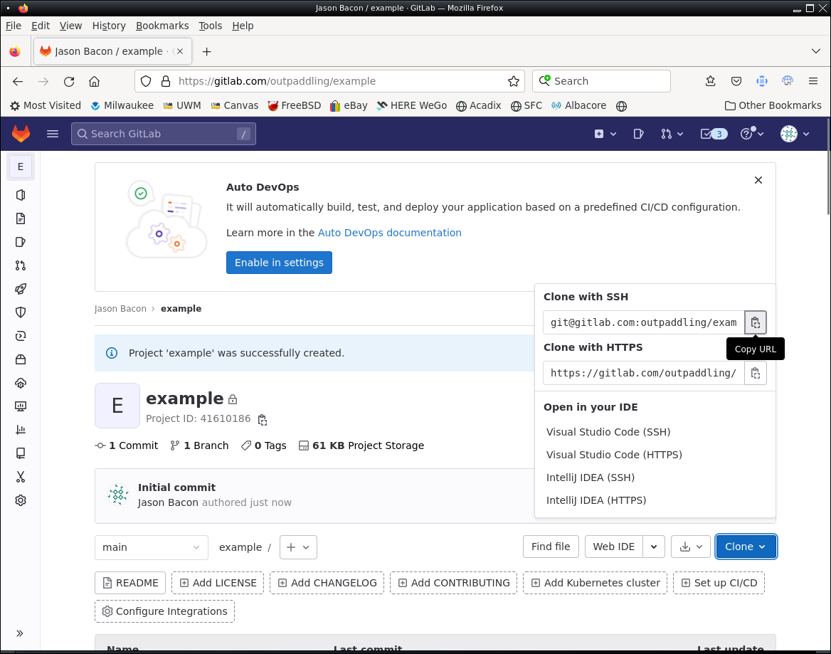Expand the Web IDE options arrow
The width and height of the screenshot is (831, 654).
[x=653, y=547]
